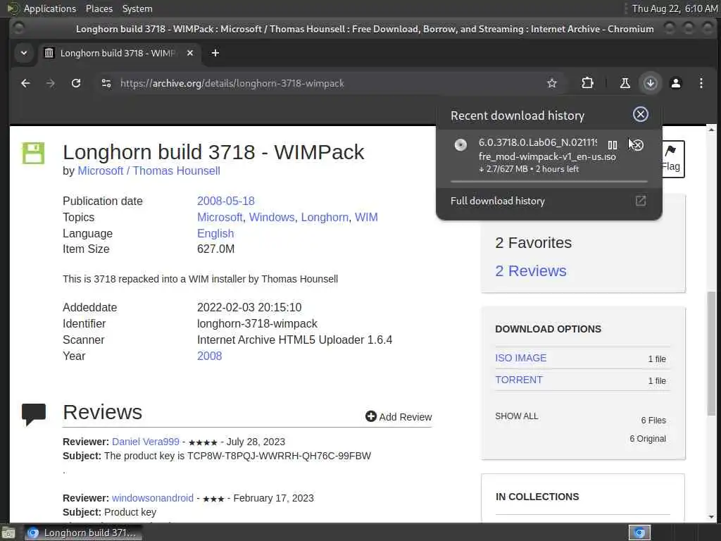The height and width of the screenshot is (541, 721).
Task: Click the identifier longhorn-3718-wimpack text
Action: pos(257,324)
